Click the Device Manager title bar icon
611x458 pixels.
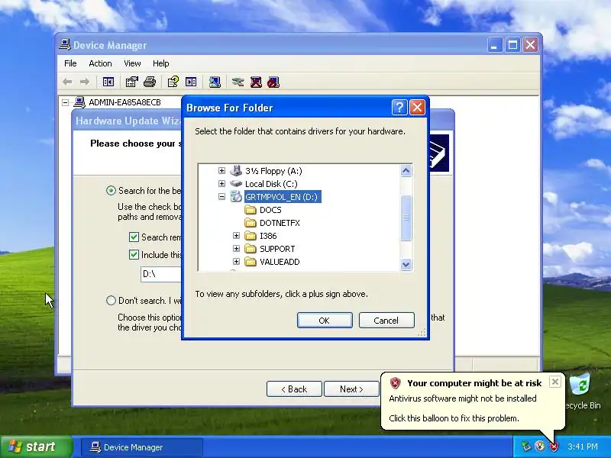[x=65, y=44]
